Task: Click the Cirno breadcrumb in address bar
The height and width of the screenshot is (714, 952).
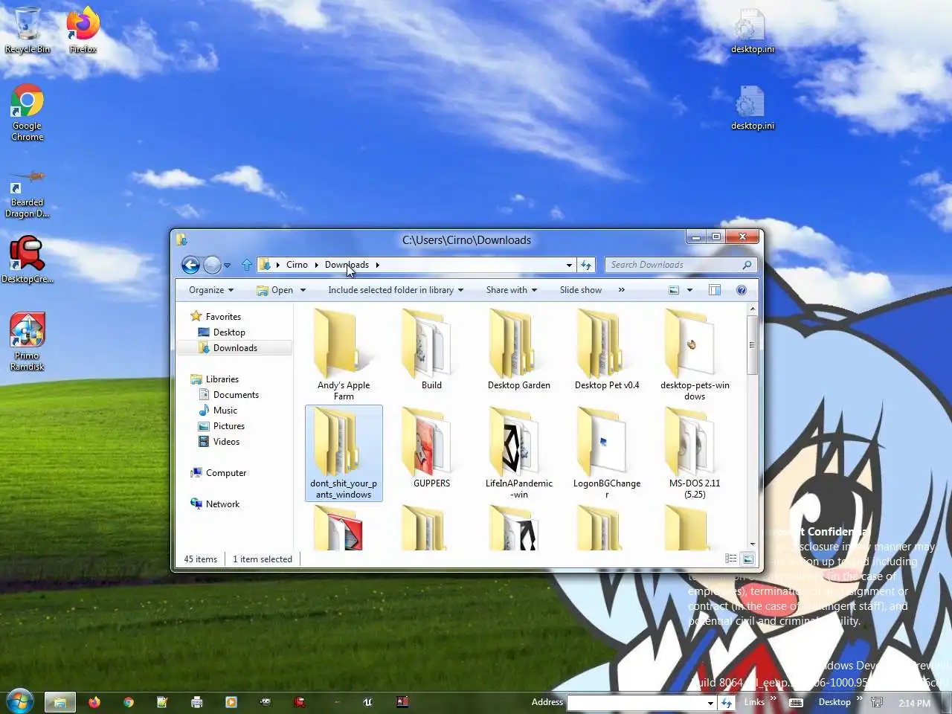Action: coord(297,265)
